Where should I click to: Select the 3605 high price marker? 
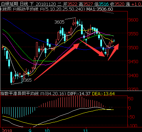(59, 22)
